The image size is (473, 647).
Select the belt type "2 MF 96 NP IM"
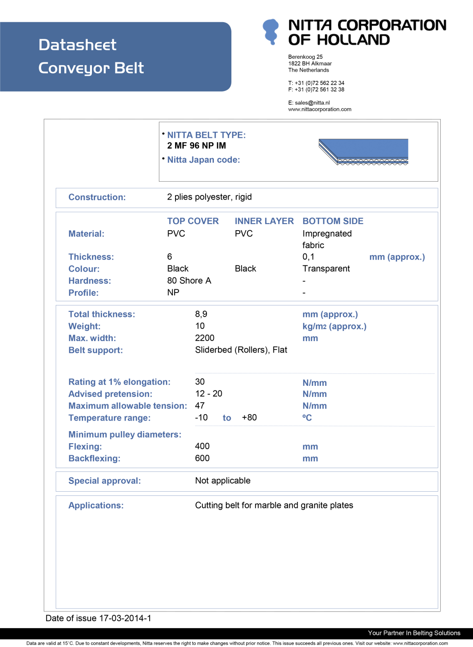coord(197,146)
